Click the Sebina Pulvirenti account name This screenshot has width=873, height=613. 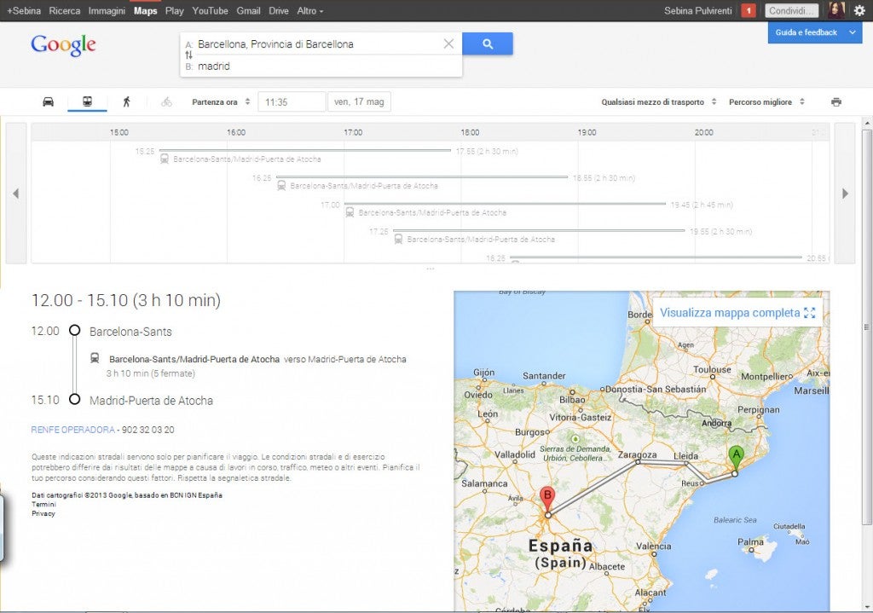697,10
